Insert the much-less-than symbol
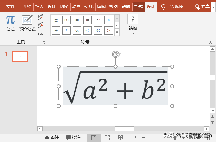Image resolution: width=216 pixels, height=142 pixels. (98, 31)
